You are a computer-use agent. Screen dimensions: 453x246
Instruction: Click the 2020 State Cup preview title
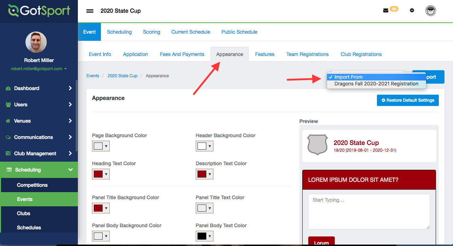pyautogui.click(x=356, y=143)
